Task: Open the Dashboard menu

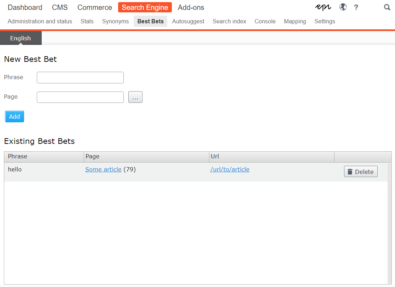Action: click(25, 7)
